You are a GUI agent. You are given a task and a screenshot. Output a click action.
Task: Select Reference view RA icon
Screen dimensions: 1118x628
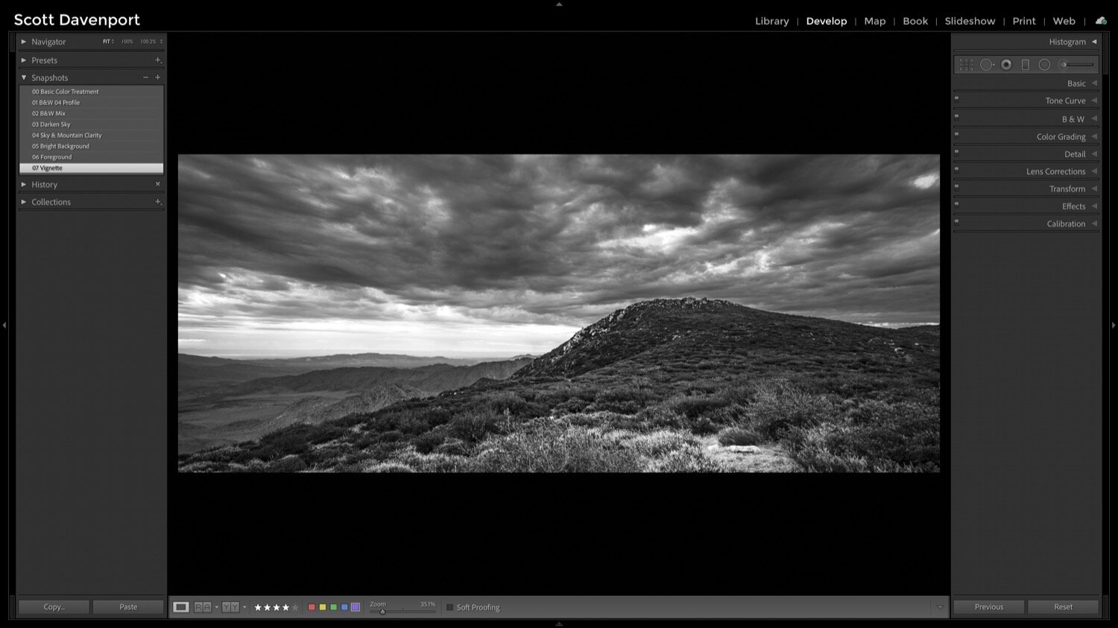coord(202,607)
